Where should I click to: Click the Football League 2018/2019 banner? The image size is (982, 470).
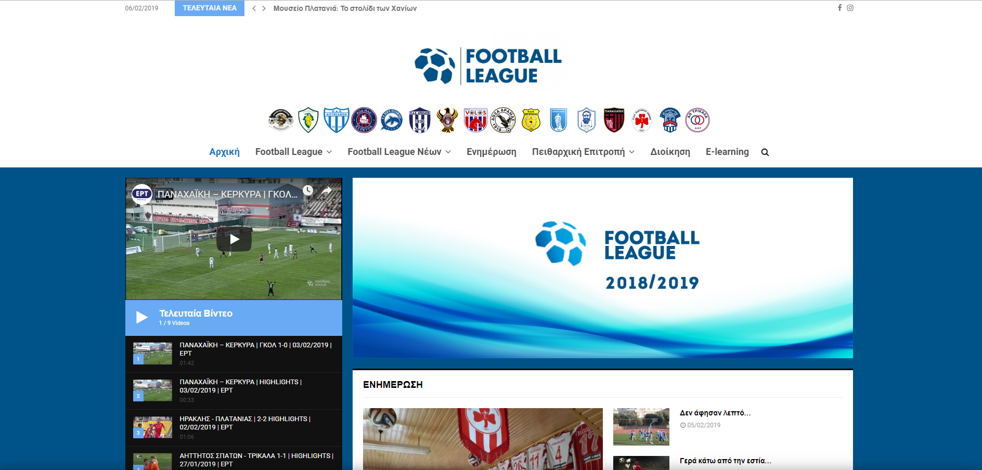603,268
